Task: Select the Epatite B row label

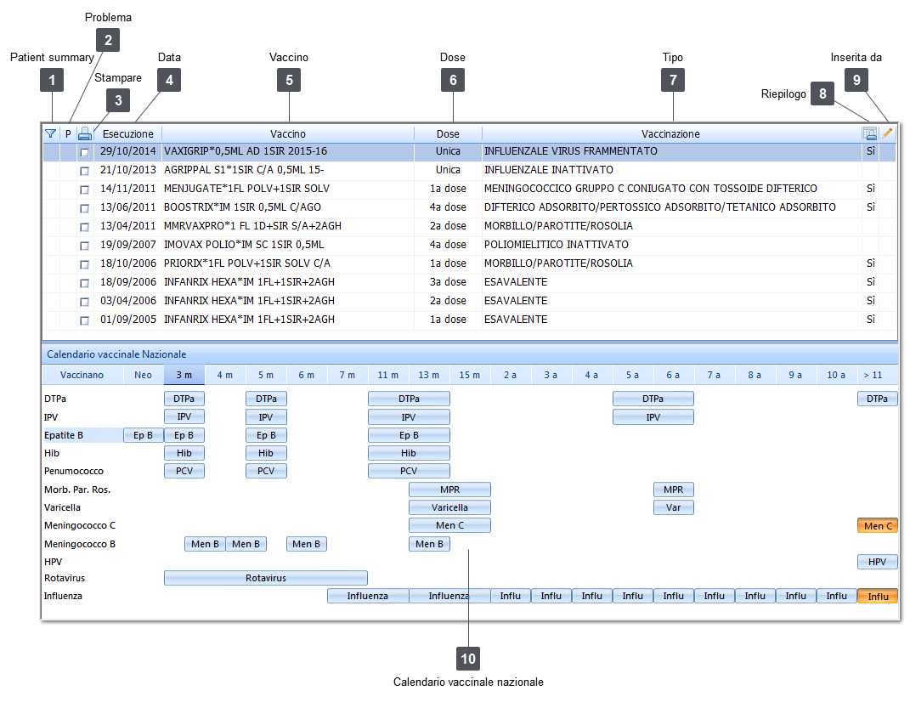Action: pyautogui.click(x=64, y=435)
